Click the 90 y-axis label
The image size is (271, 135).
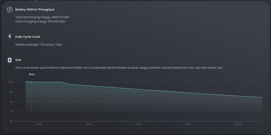pos(11,92)
